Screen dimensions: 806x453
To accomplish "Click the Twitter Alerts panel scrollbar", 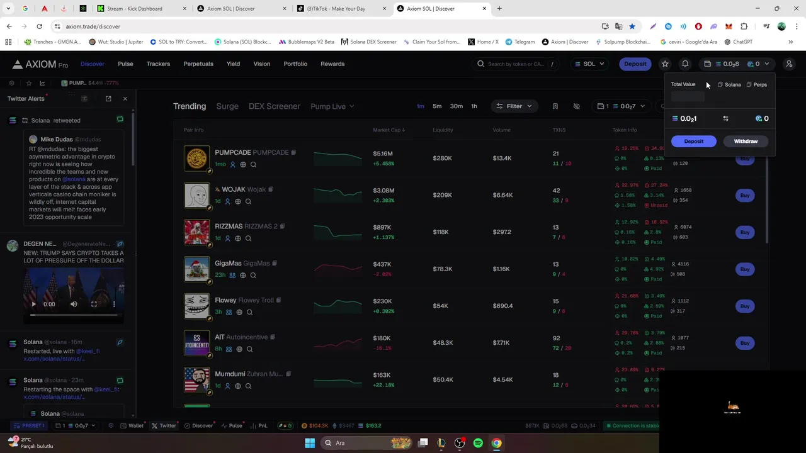I will (x=133, y=140).
